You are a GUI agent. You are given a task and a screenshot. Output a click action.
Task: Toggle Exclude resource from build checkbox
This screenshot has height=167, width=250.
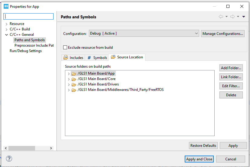[65, 48]
